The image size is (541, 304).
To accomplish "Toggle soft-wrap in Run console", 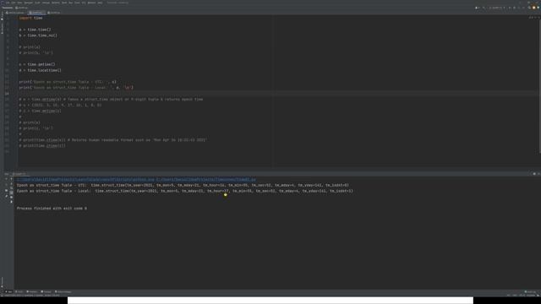I will [11, 188].
